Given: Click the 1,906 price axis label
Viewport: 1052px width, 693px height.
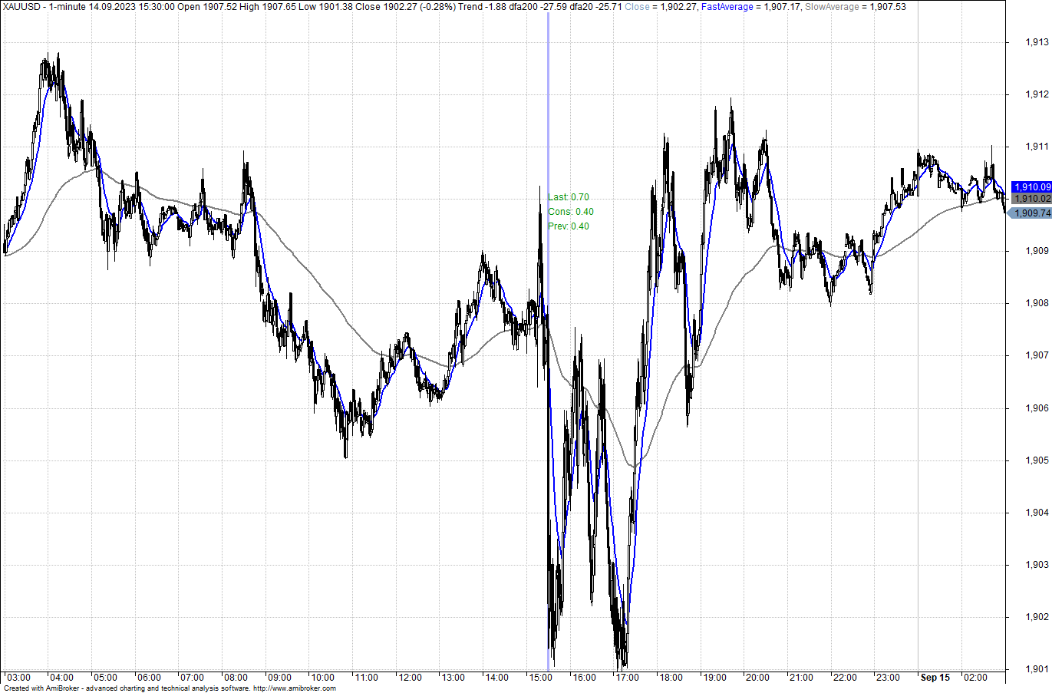Looking at the screenshot, I should click(x=1037, y=408).
